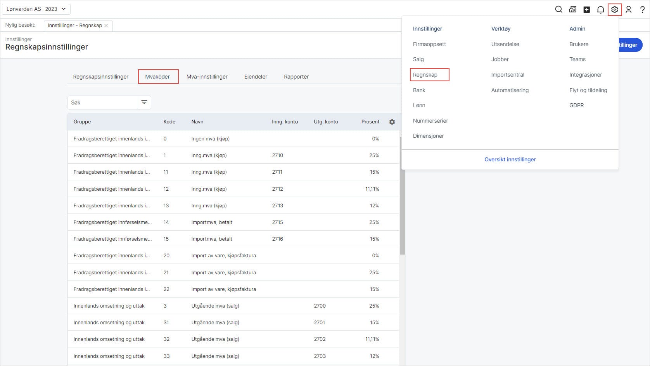The width and height of the screenshot is (650, 366).
Task: Choose Importsentral under Verktøy
Action: coord(507,75)
